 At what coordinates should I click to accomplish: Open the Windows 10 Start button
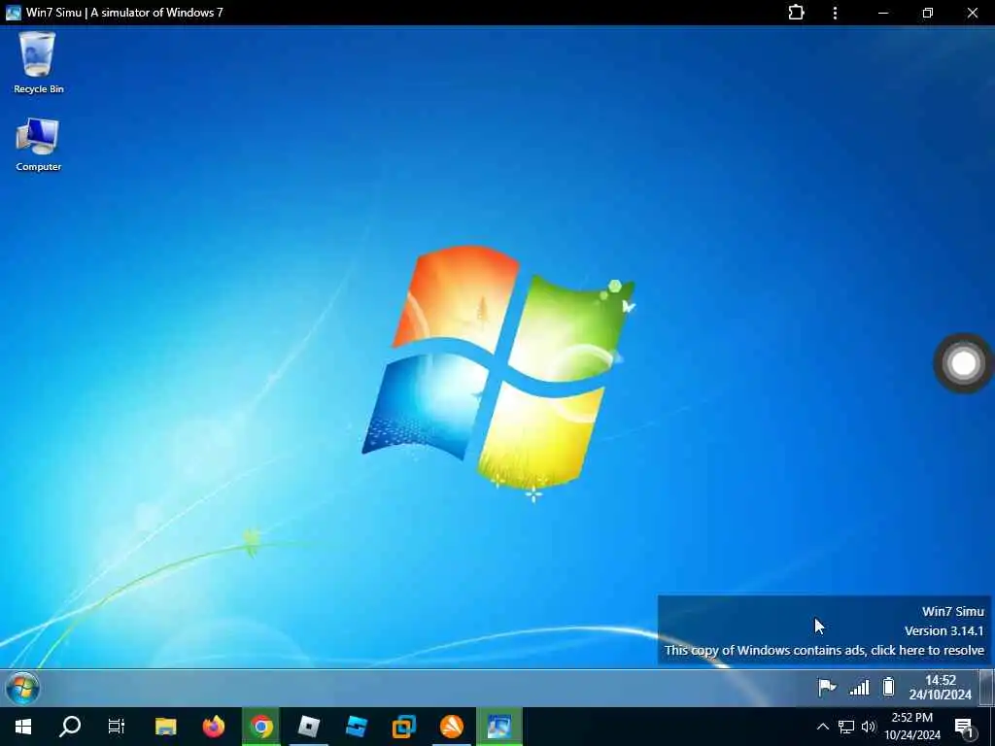23,727
